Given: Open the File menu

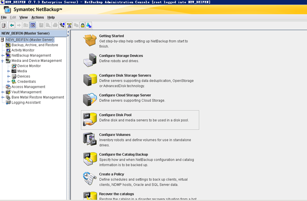Looking at the screenshot, I should pyautogui.click(x=4, y=17).
